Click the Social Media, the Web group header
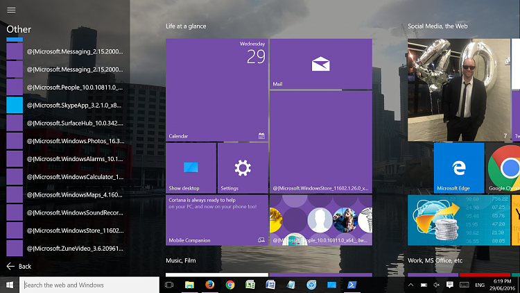 (x=437, y=26)
